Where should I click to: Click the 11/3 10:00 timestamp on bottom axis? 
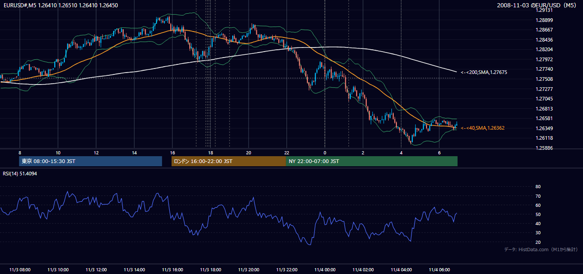click(58, 269)
